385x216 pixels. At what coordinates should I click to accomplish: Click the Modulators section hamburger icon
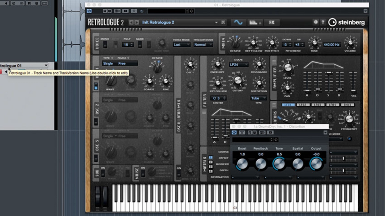(x=274, y=105)
